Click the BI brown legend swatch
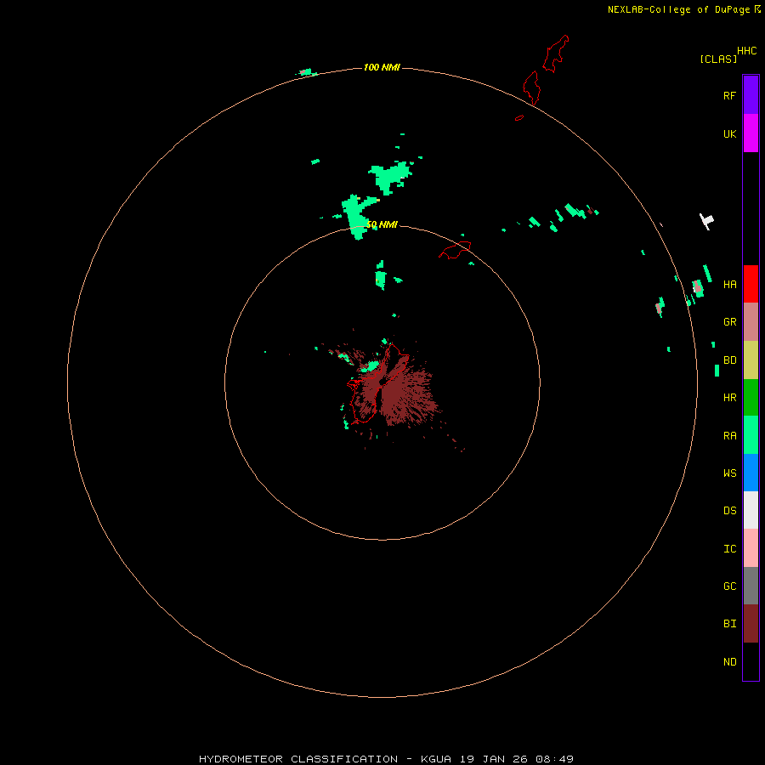This screenshot has height=765, width=765. (751, 624)
